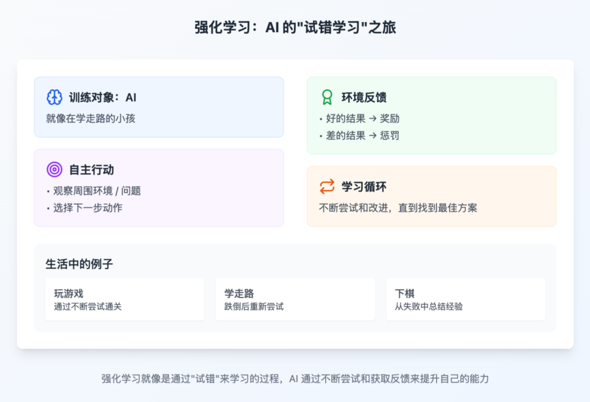Click 选择下一步动作 bullet
590x402 pixels.
84,208
